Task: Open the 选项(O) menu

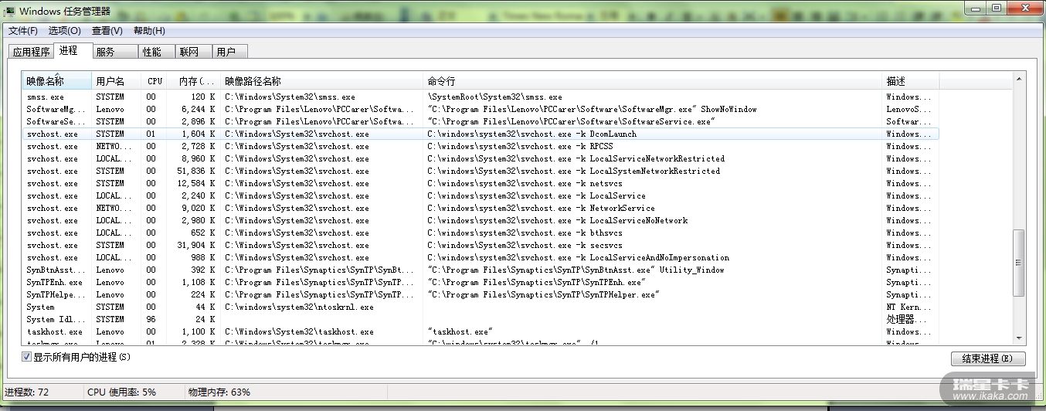Action: [64, 31]
